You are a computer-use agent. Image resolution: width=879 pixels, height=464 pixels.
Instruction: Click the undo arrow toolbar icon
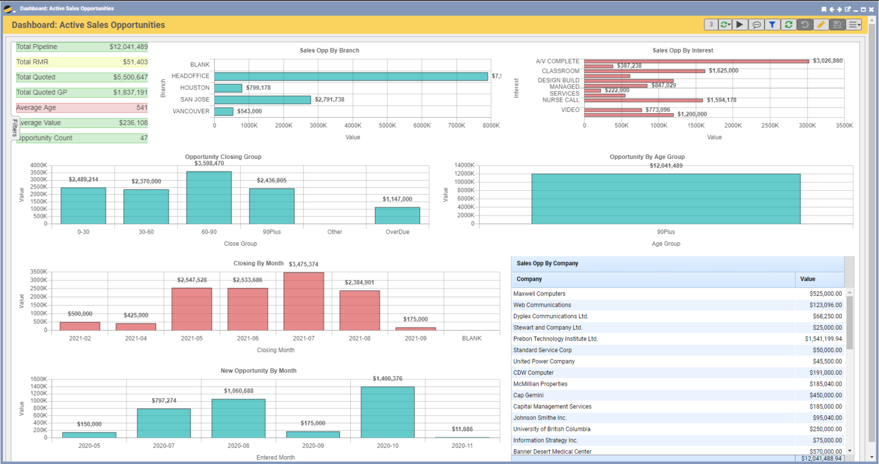click(804, 25)
